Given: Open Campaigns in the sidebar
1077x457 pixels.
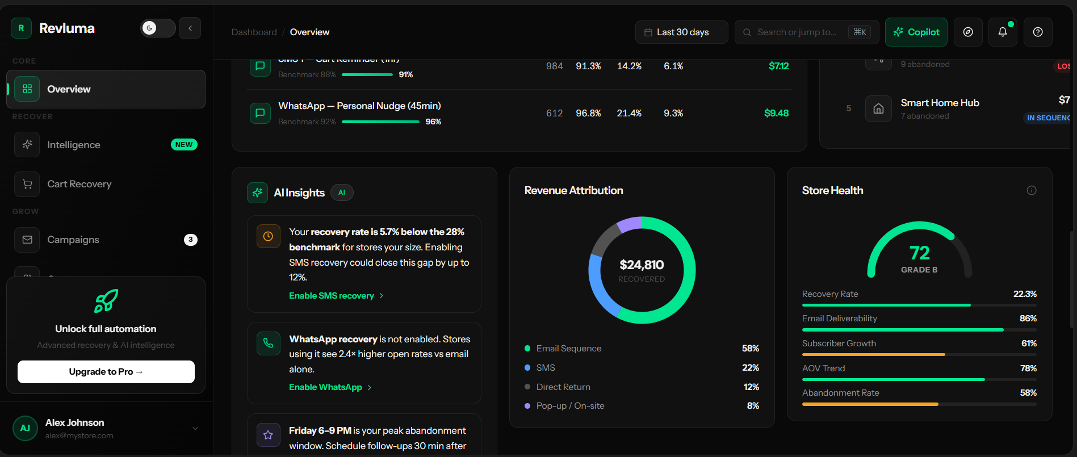Looking at the screenshot, I should click(x=106, y=240).
